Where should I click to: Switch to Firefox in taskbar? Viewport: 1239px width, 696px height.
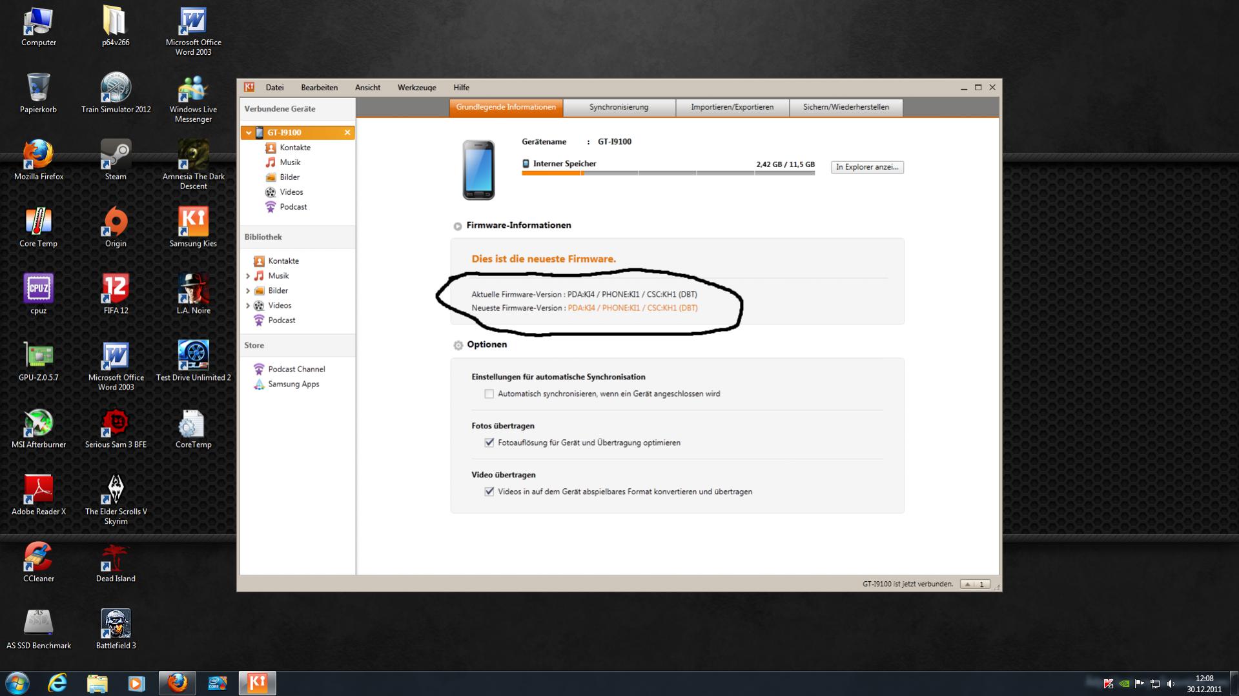(x=177, y=683)
